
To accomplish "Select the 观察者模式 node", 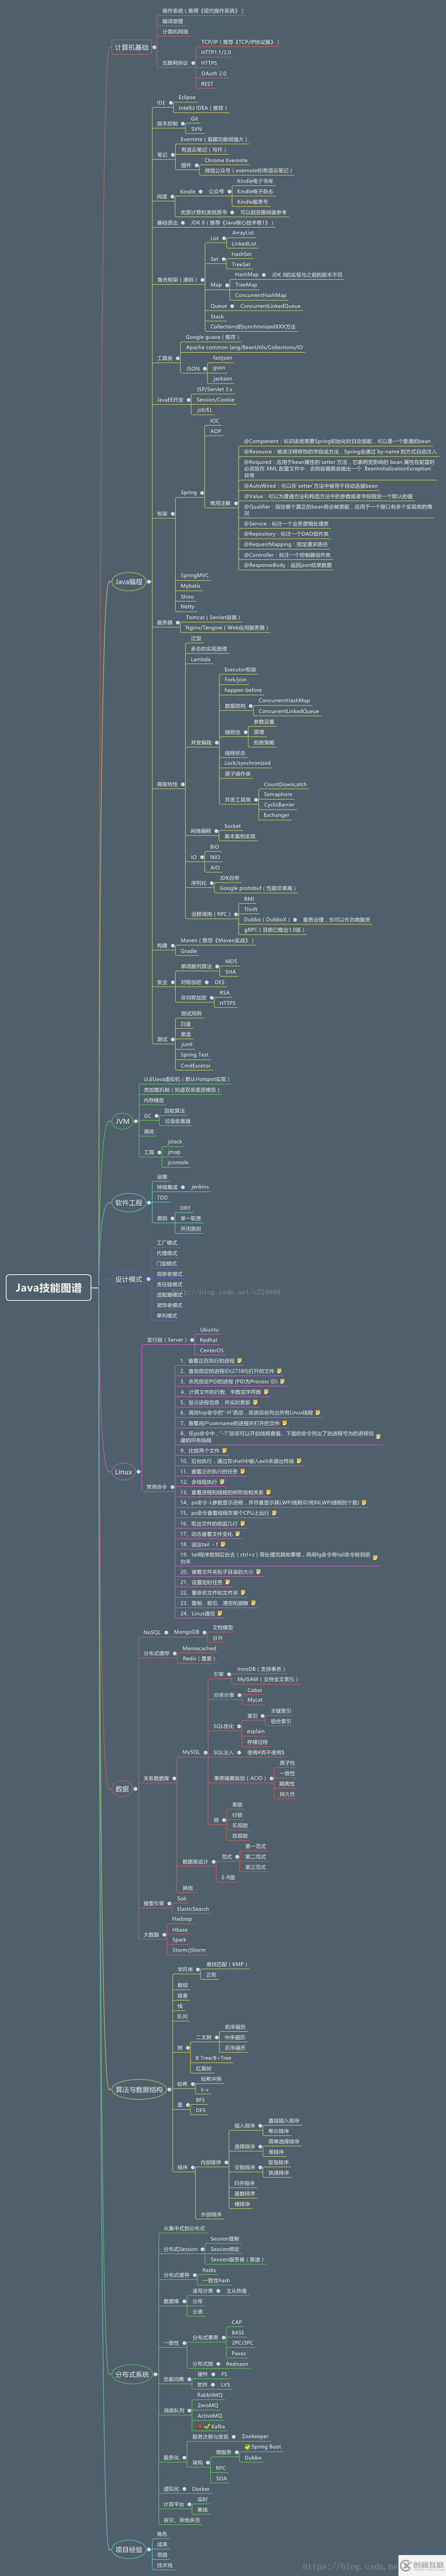I will (169, 1274).
